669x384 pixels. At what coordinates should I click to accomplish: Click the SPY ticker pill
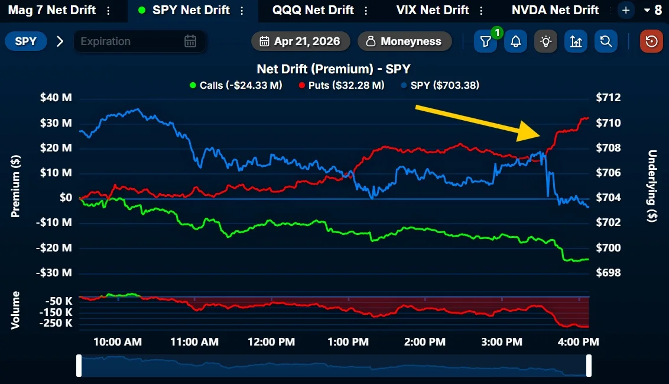tap(25, 41)
